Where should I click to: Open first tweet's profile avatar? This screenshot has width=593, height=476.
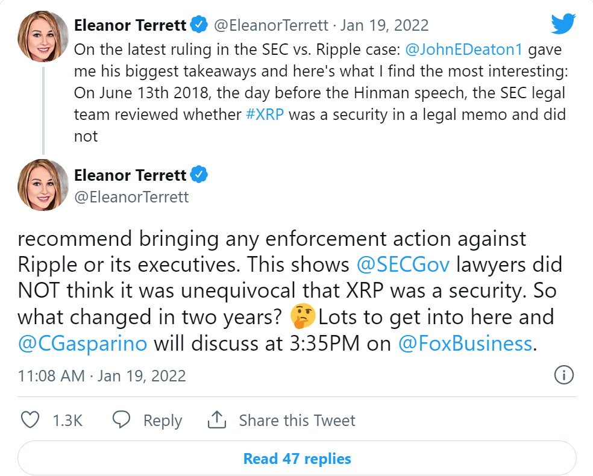pos(43,36)
